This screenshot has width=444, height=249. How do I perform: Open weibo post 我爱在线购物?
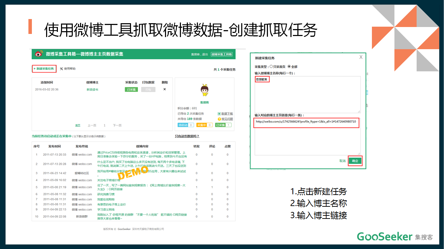point(106,199)
